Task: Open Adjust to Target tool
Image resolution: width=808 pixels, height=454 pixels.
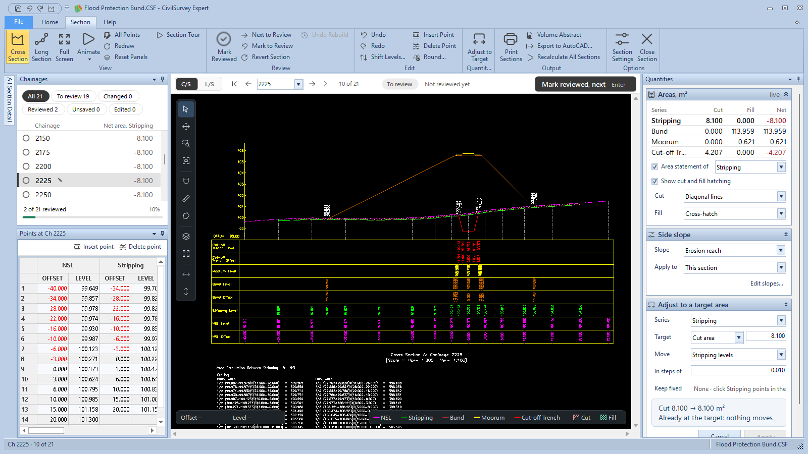Action: click(x=479, y=46)
